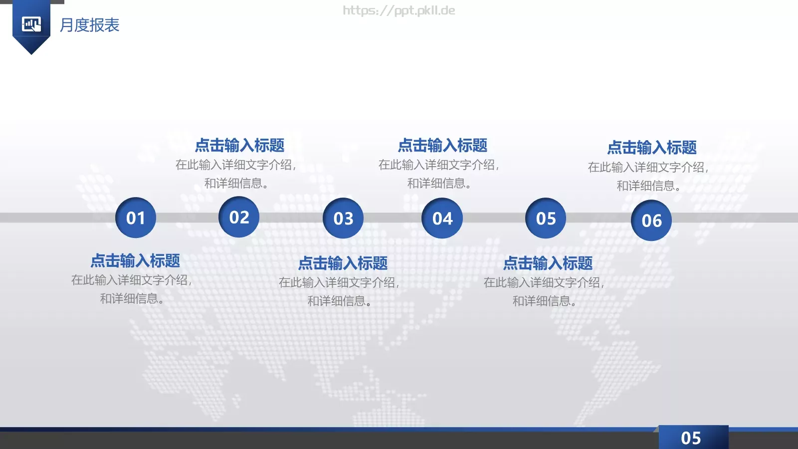Viewport: 798px width, 449px height.
Task: Click 点击输入标题 heading for step 03
Action: (x=343, y=263)
